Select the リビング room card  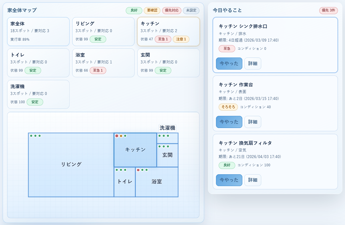pos(103,31)
